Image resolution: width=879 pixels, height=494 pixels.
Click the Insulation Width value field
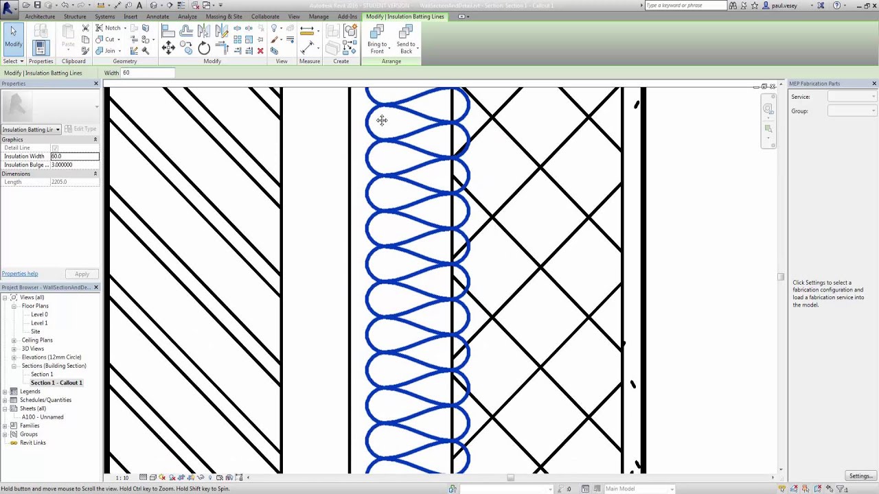[x=74, y=156]
